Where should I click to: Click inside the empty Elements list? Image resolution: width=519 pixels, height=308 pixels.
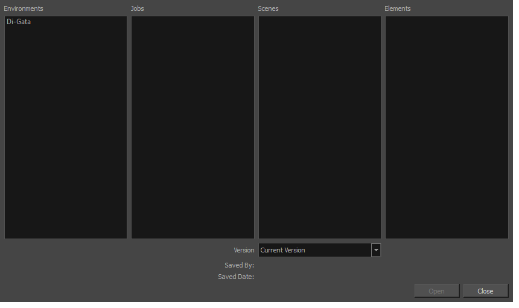click(447, 127)
